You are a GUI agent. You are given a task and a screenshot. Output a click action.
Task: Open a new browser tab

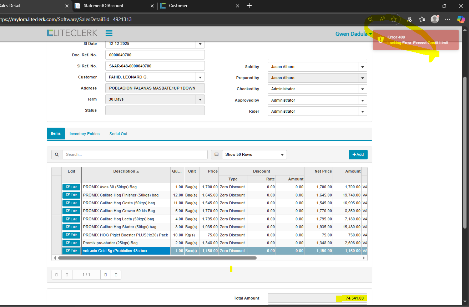[249, 6]
